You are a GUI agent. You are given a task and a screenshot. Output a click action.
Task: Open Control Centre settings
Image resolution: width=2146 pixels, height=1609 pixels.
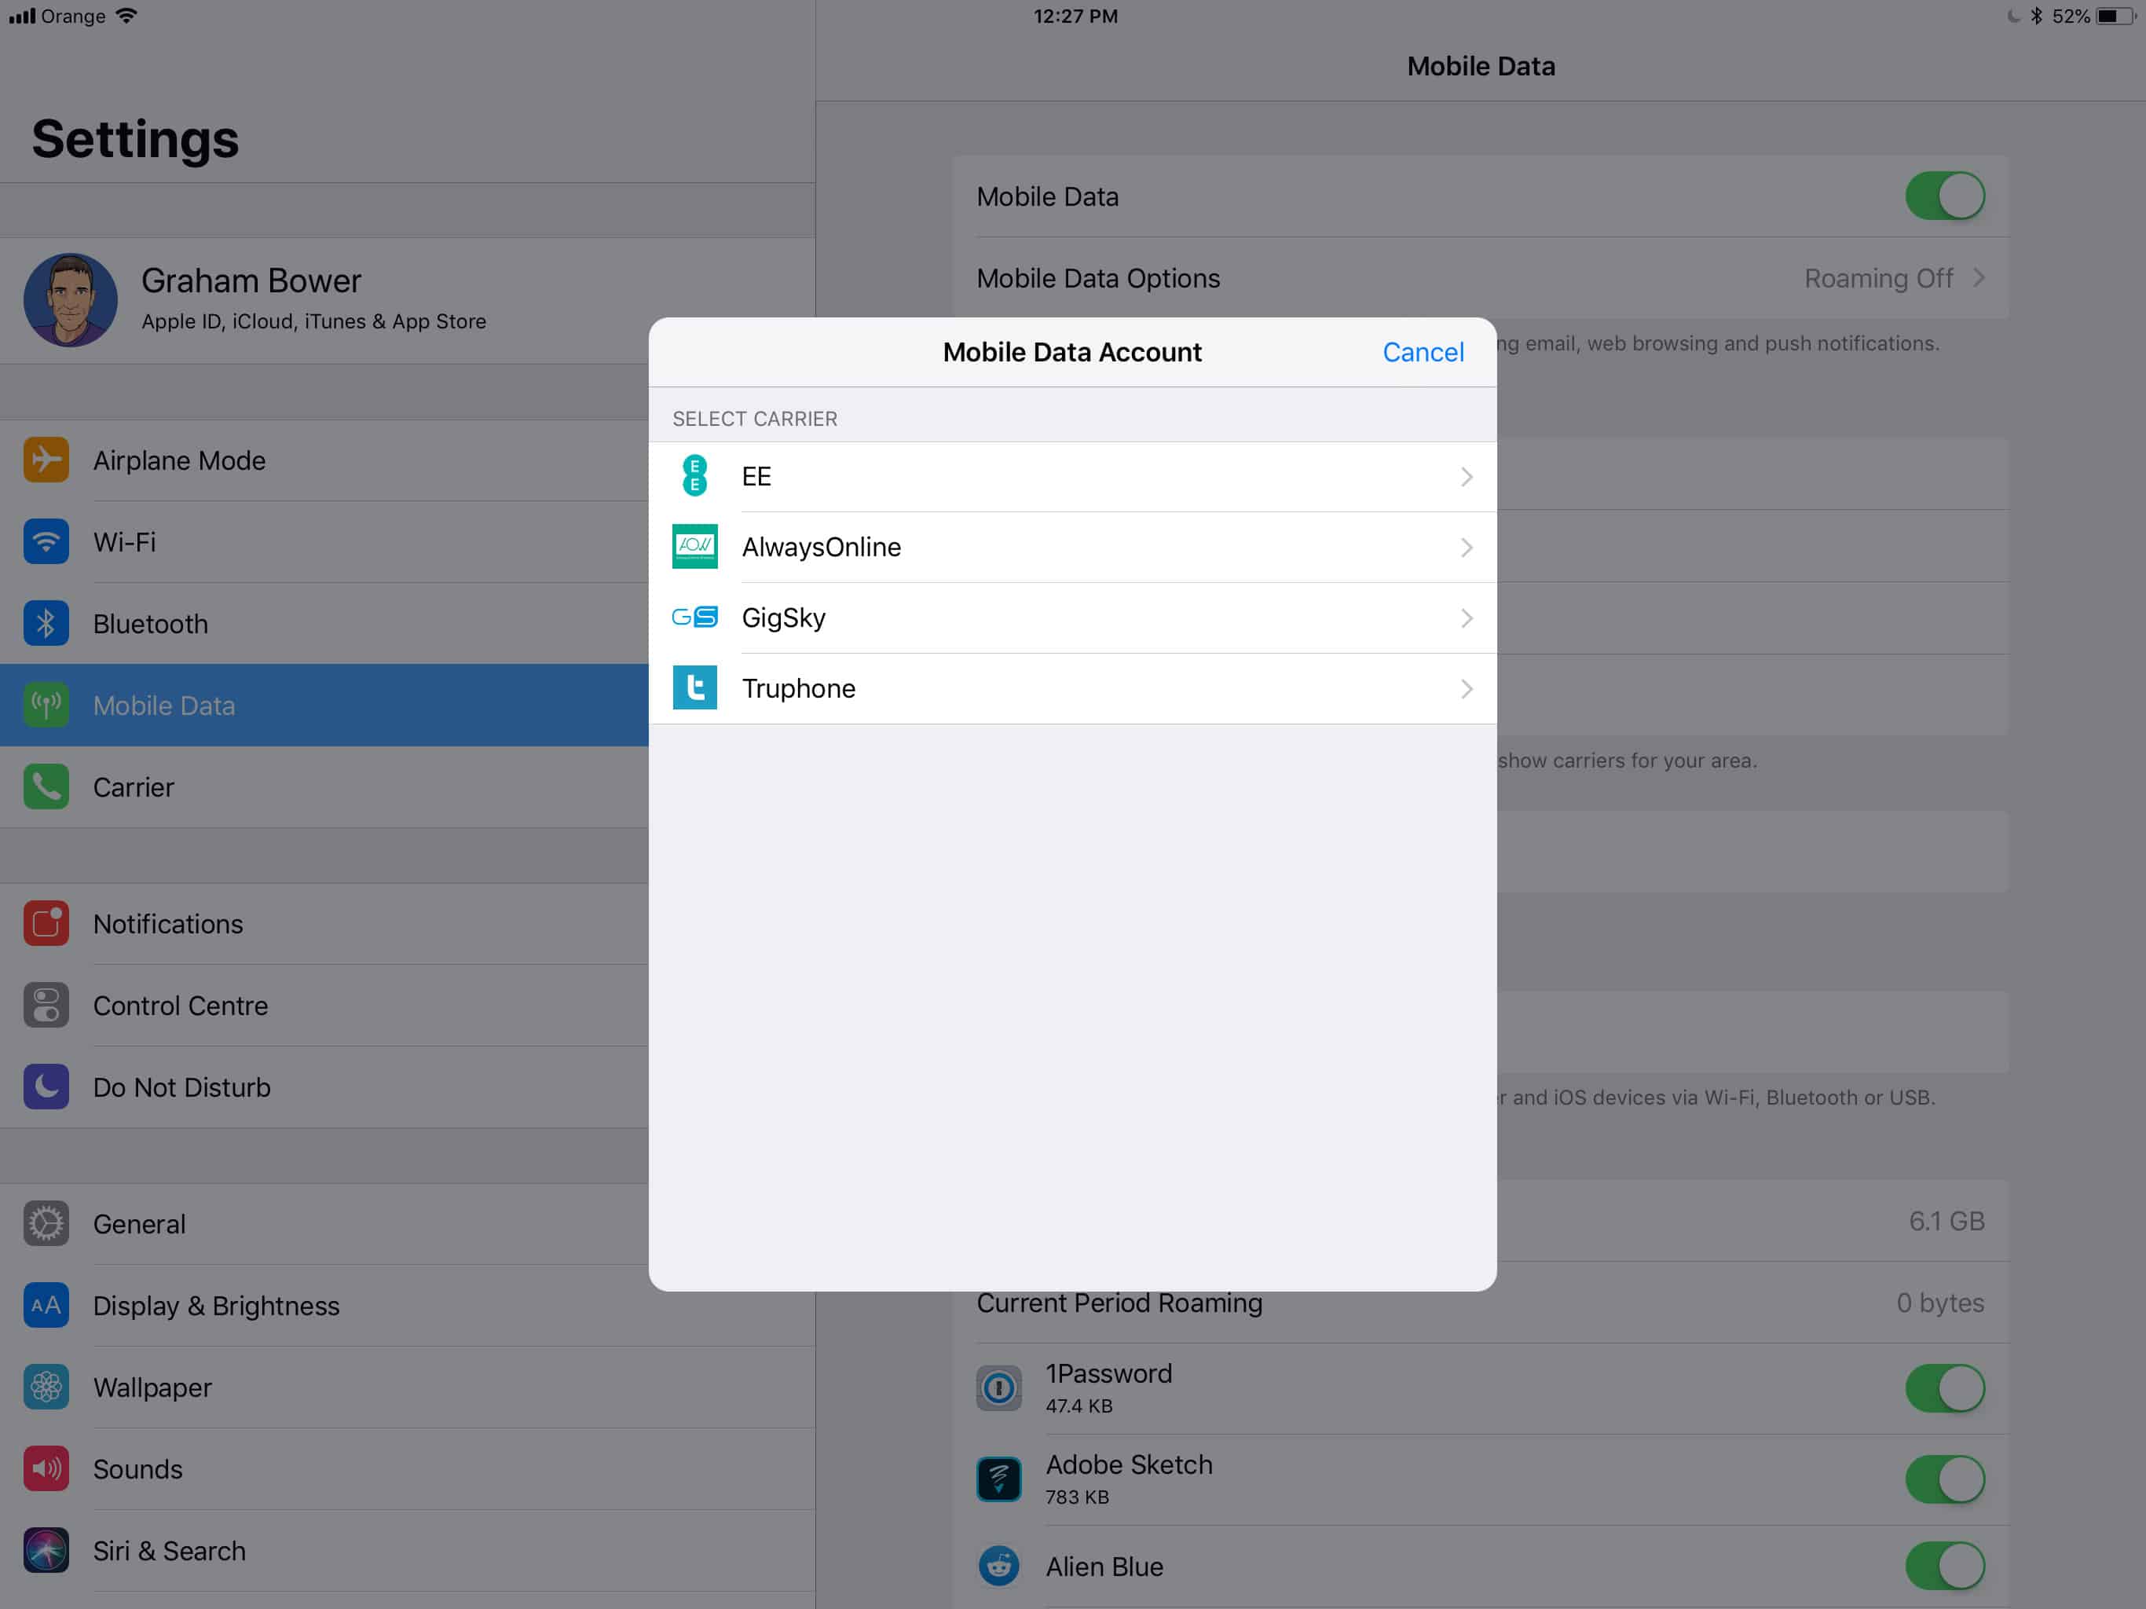coord(181,1006)
